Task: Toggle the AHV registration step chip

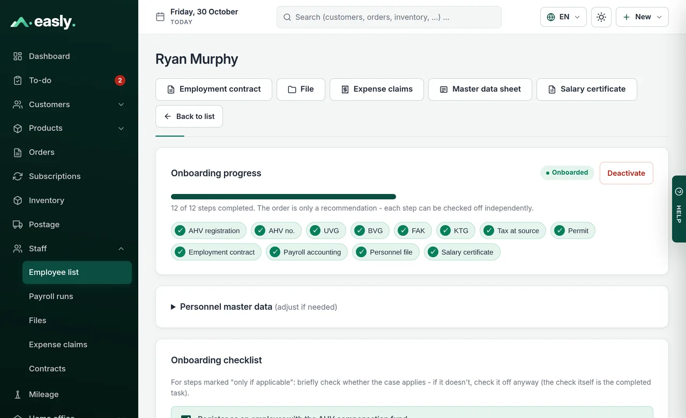Action: point(208,230)
